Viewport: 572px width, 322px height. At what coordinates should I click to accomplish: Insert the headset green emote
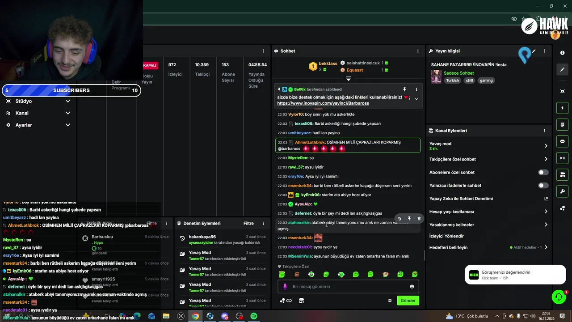tap(341, 274)
